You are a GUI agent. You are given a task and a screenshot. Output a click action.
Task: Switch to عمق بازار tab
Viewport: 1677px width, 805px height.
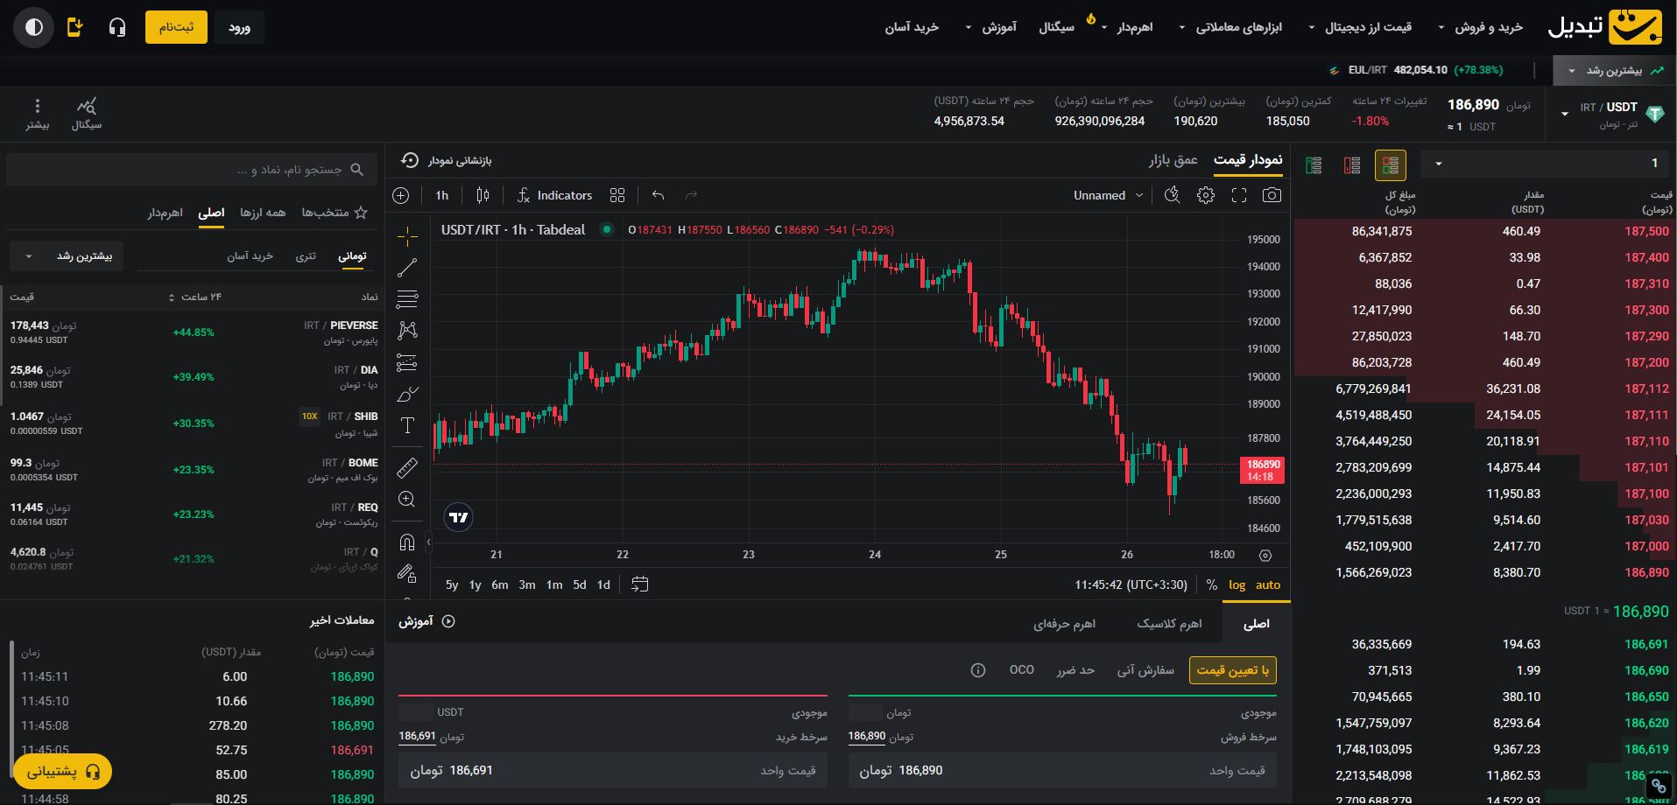pos(1173,159)
